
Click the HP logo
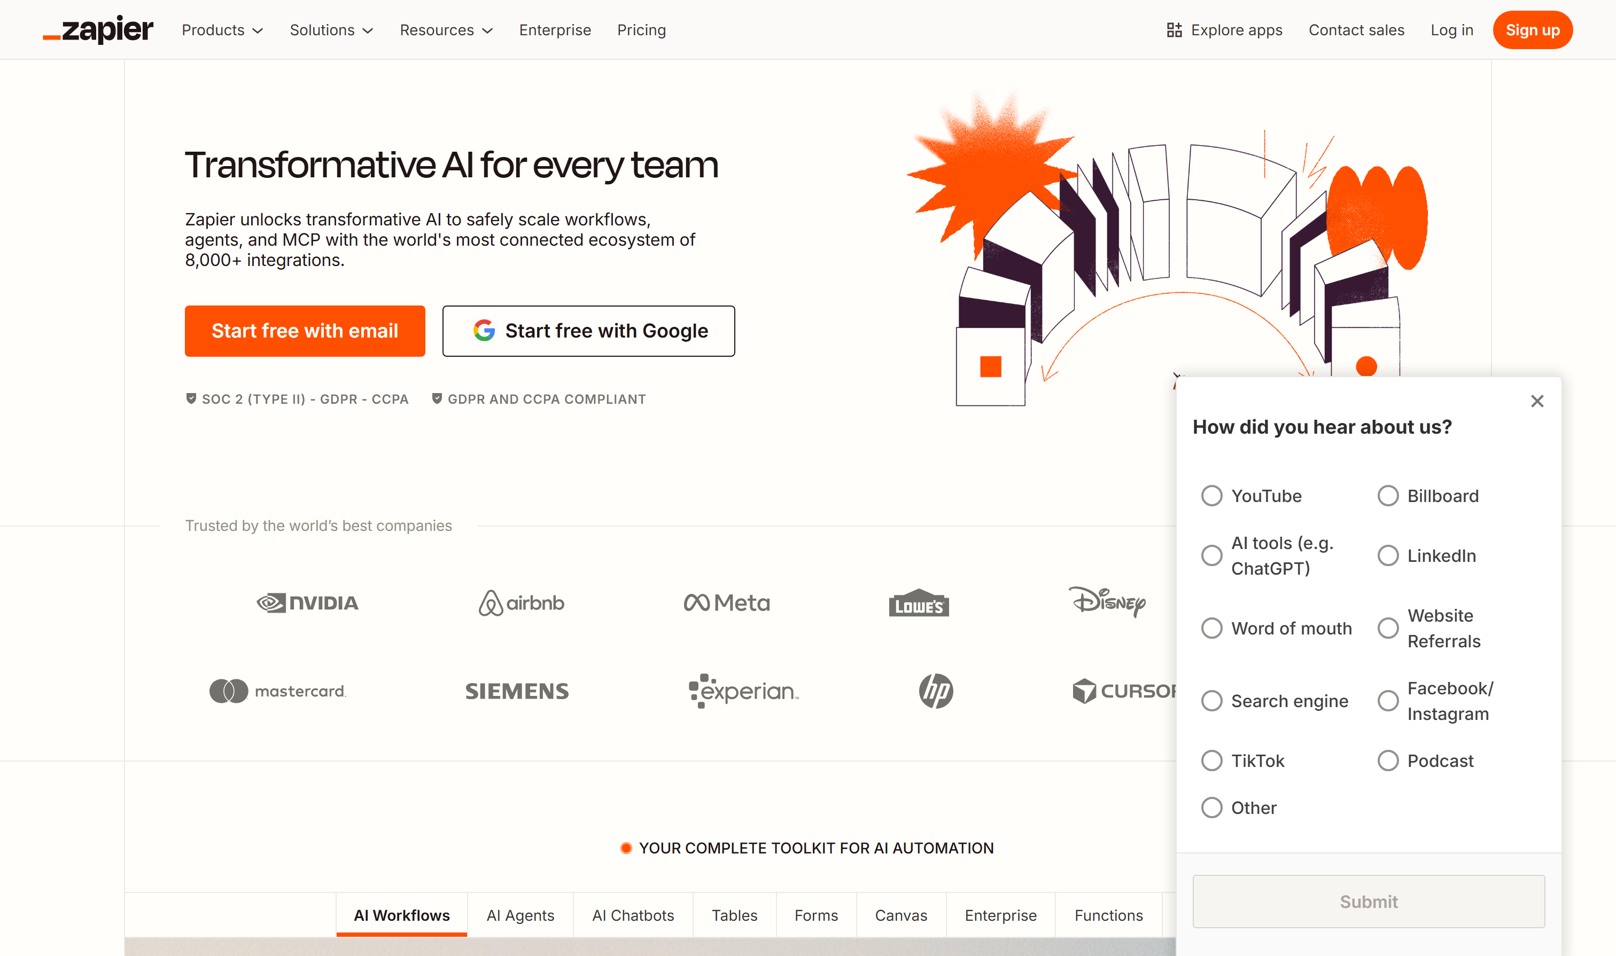[x=937, y=691]
